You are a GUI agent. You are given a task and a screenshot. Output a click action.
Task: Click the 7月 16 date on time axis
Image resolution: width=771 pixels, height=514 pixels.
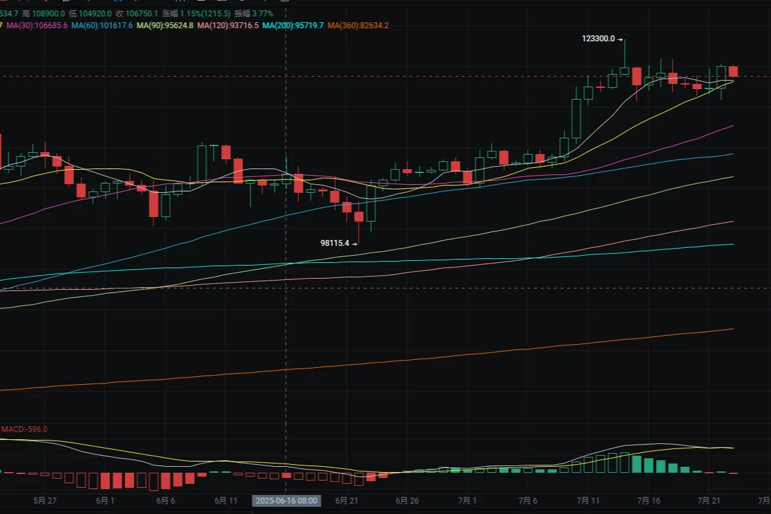point(648,501)
